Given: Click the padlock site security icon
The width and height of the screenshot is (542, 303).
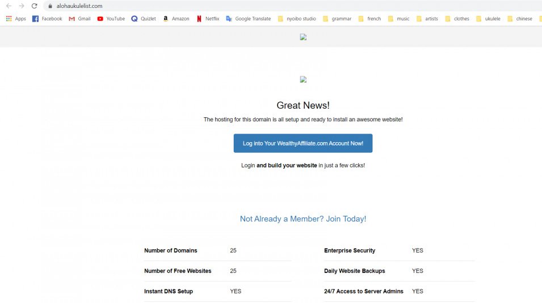Looking at the screenshot, I should (50, 6).
